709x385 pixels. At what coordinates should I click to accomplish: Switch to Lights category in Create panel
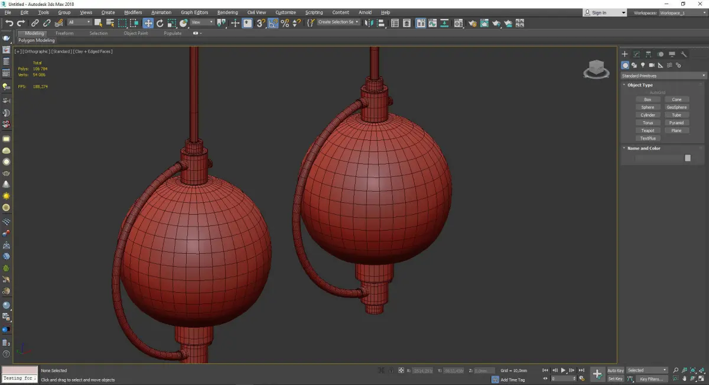click(643, 65)
